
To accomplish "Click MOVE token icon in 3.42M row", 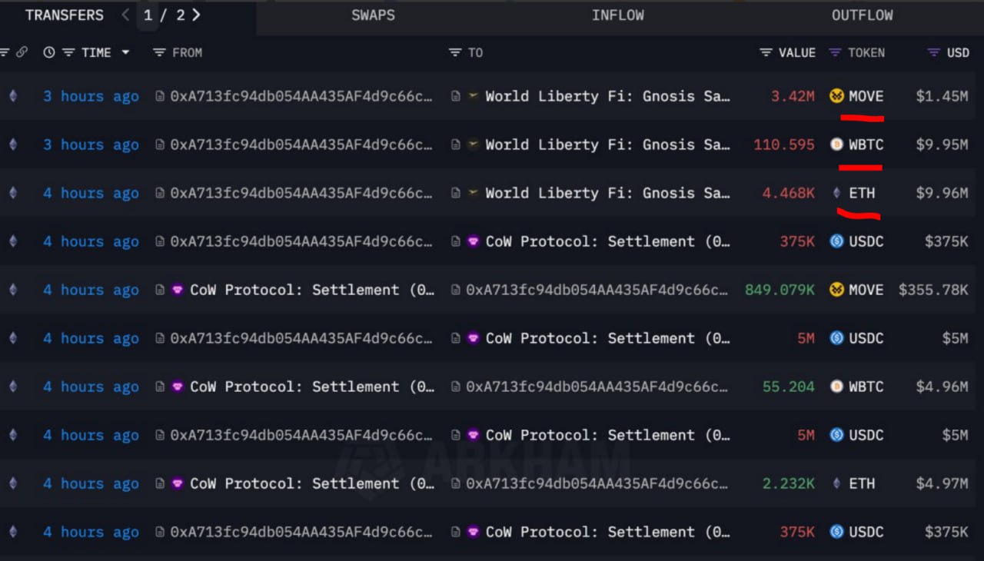I will pyautogui.click(x=837, y=96).
